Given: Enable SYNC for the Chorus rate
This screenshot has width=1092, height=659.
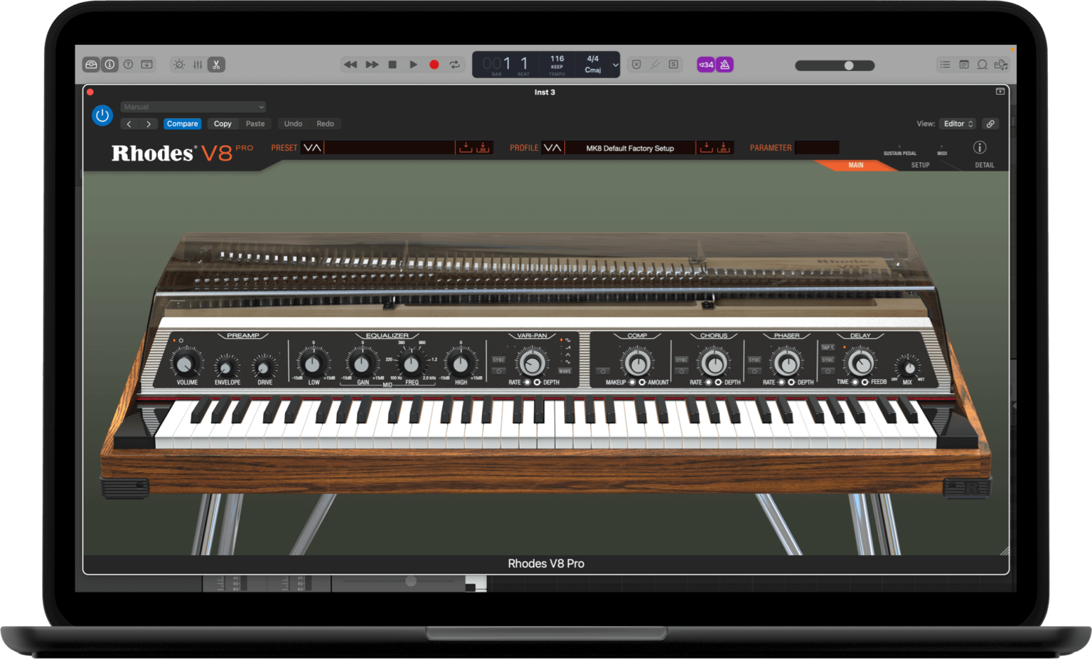Looking at the screenshot, I should [x=681, y=360].
